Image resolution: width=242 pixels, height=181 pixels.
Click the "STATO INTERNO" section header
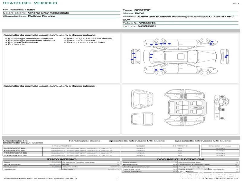[62, 159]
